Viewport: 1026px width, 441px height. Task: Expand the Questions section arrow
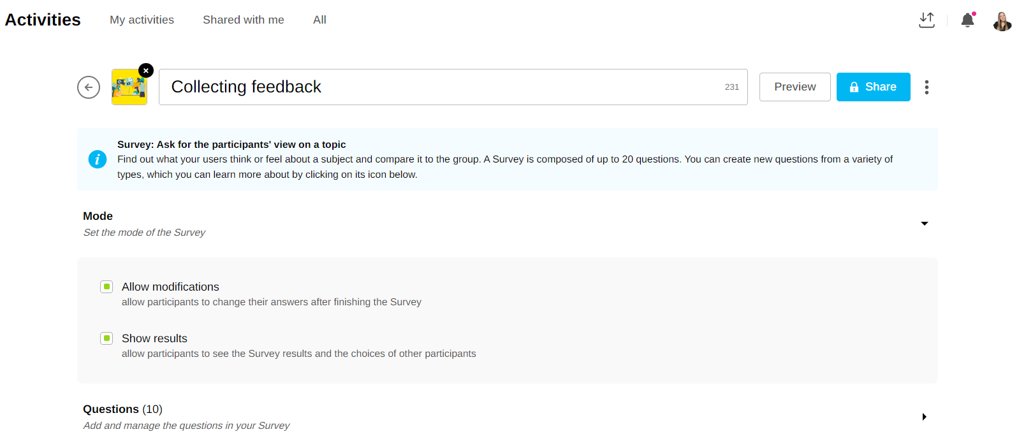tap(924, 417)
